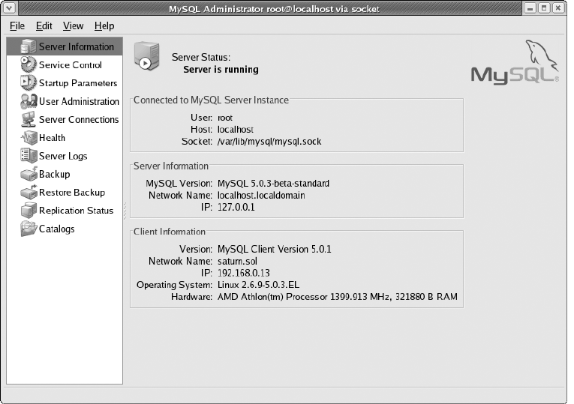Click the client network name 'saturn.sol'
Screen dimensions: 574x404
pyautogui.click(x=237, y=261)
